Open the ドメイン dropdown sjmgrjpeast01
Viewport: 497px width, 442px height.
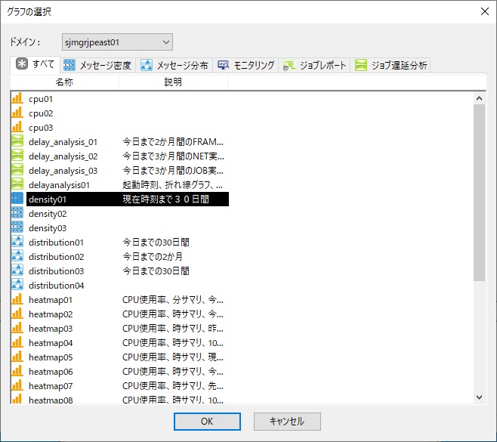click(117, 42)
